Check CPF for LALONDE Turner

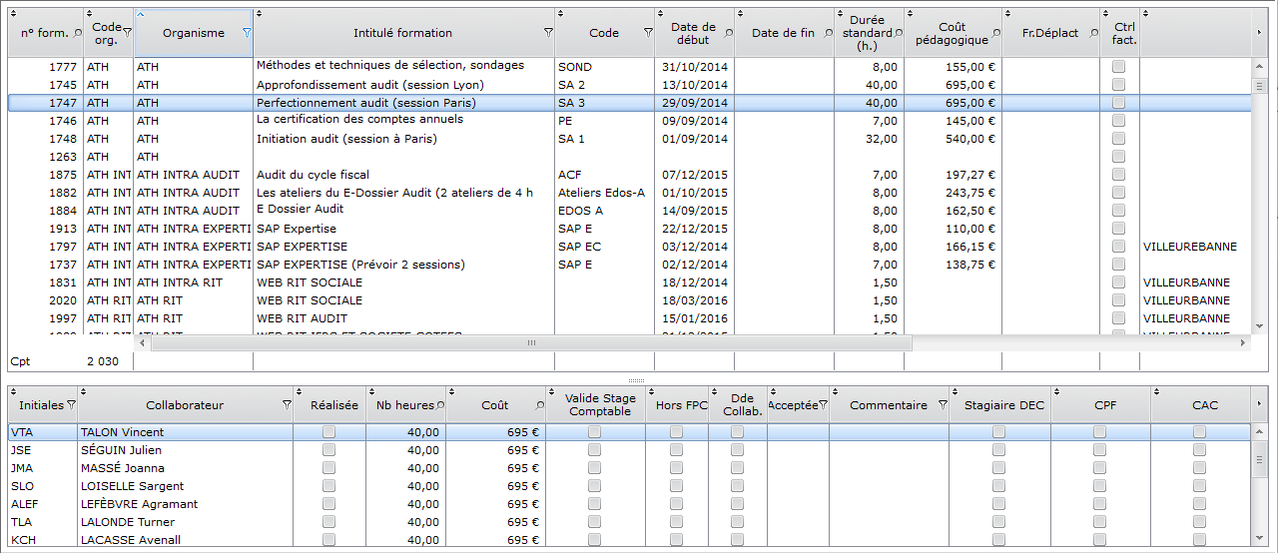point(1099,522)
